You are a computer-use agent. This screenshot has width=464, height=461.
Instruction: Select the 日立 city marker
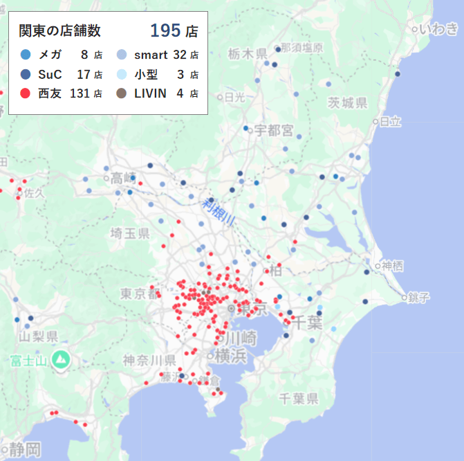[376, 121]
